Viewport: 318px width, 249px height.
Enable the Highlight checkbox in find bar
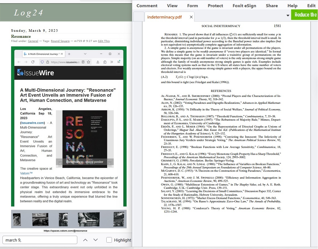click(x=109, y=240)
